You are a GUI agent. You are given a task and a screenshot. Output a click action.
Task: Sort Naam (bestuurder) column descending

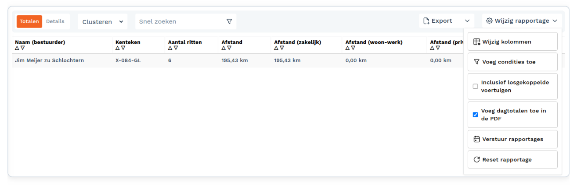tap(22, 48)
